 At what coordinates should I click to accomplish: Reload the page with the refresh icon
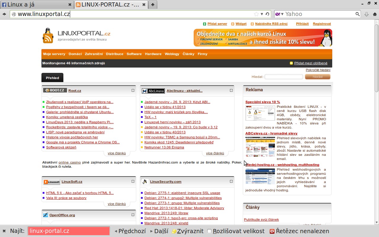267,14
